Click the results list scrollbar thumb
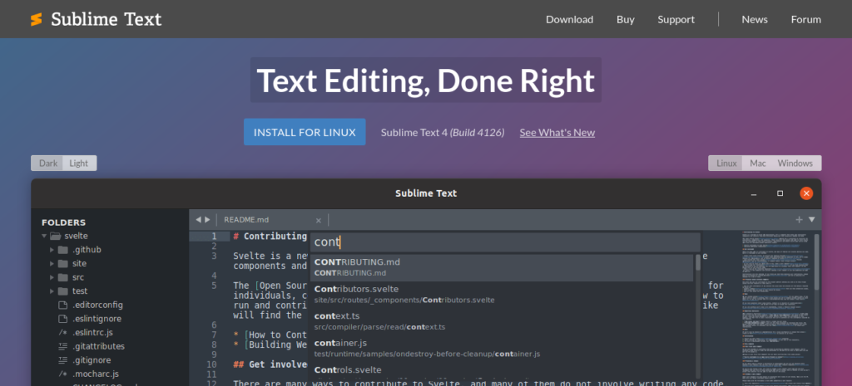Viewport: 852px width, 386px height. click(x=698, y=262)
